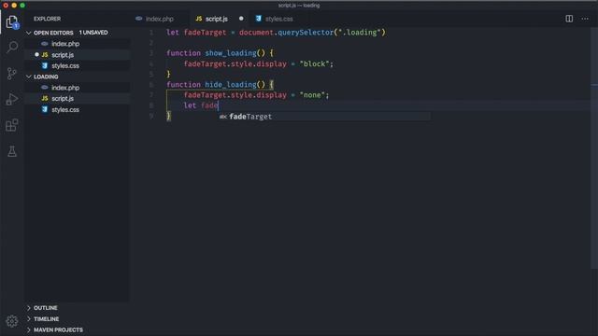The width and height of the screenshot is (598, 336).
Task: Select index.php under Open Editors
Action: tap(78, 44)
